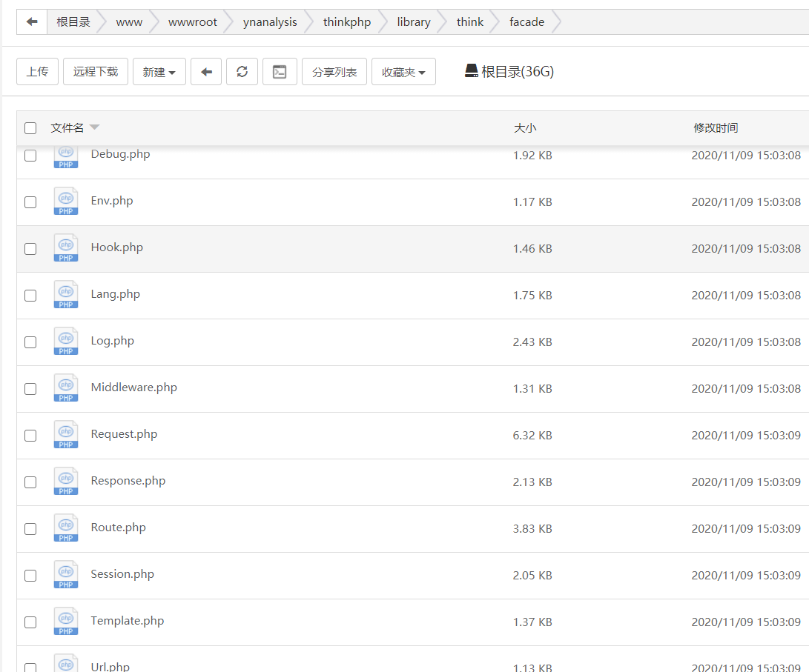The image size is (809, 672).
Task: Click the Template.php file name
Action: point(128,620)
